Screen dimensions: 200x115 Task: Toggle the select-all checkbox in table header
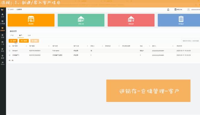coord(10,46)
